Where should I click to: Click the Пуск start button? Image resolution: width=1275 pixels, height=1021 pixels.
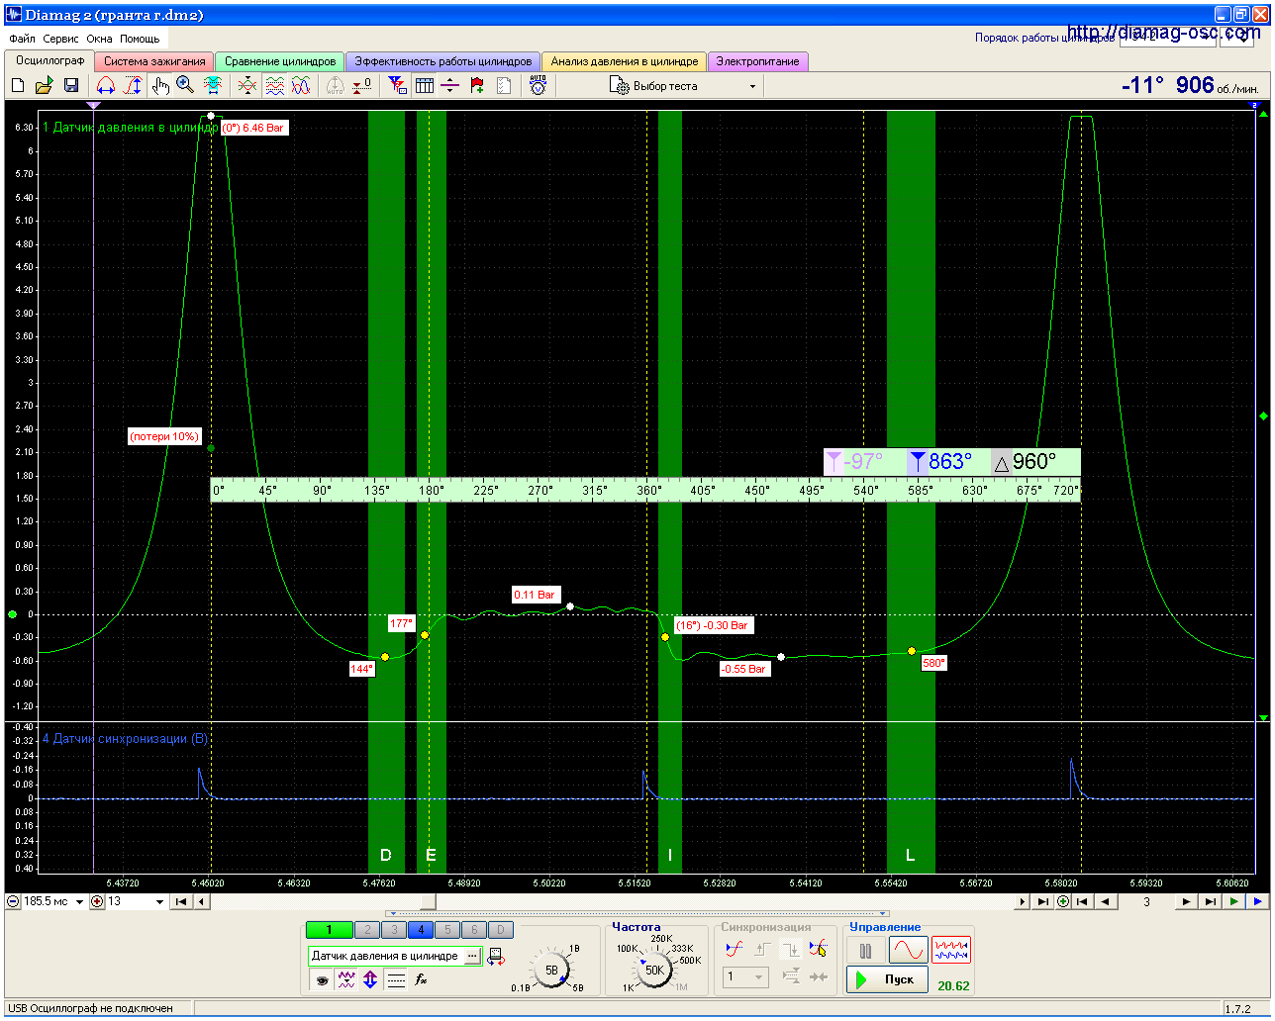pos(888,979)
